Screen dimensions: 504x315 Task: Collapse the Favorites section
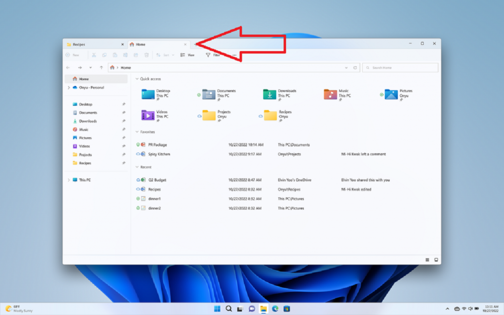pos(136,132)
